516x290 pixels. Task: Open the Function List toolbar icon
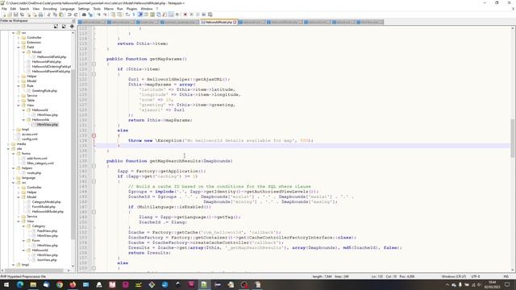pos(164,14)
